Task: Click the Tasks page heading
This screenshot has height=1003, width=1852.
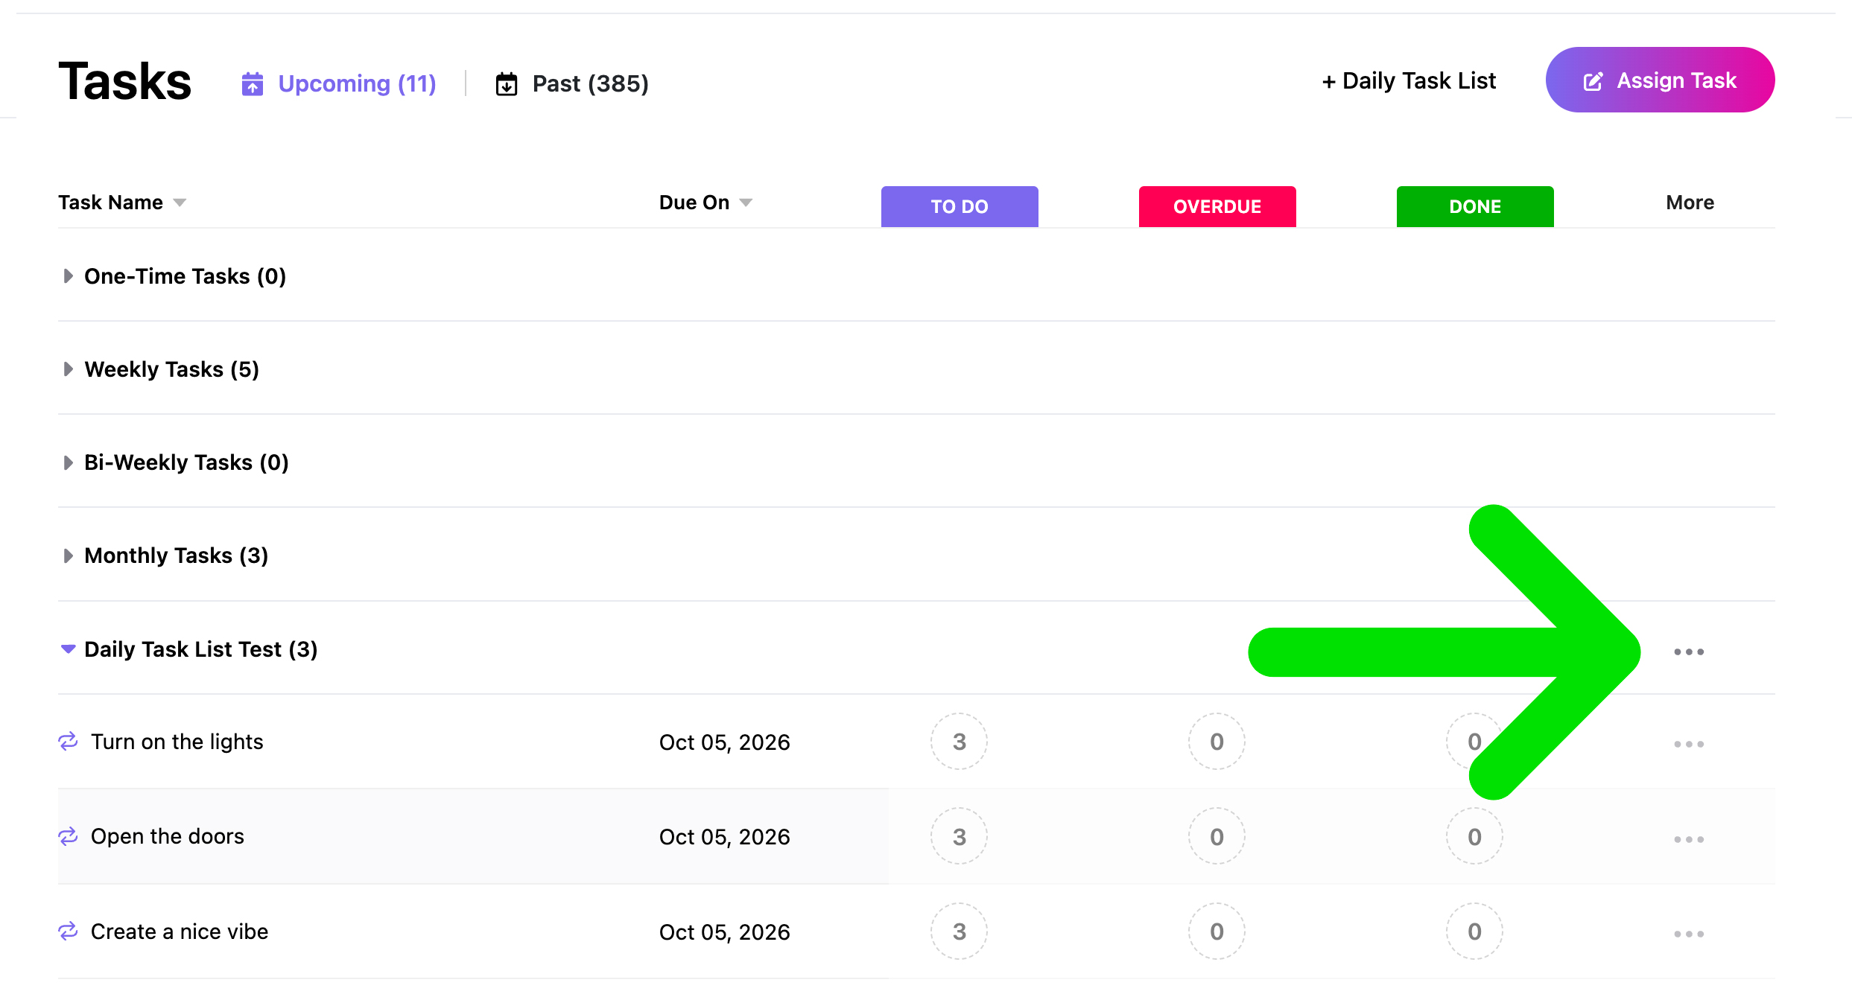Action: (125, 81)
